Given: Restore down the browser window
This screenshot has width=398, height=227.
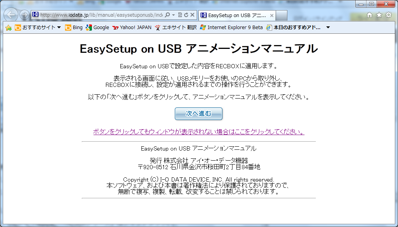Looking at the screenshot, I should tap(372, 4).
